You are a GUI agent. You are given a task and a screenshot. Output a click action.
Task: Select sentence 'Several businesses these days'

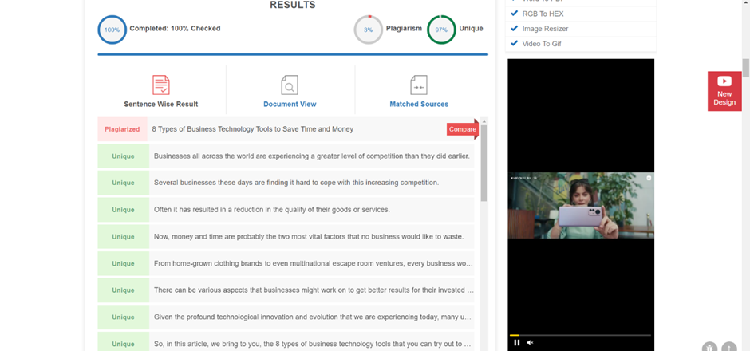click(x=296, y=183)
